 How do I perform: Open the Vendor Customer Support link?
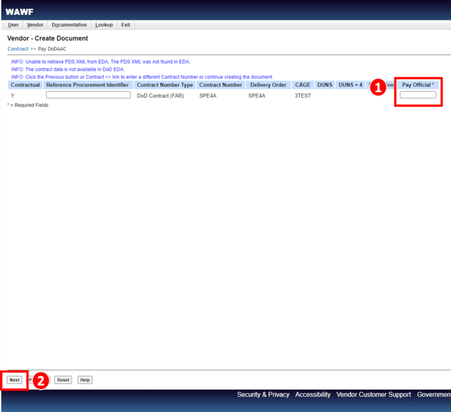pyautogui.click(x=374, y=394)
